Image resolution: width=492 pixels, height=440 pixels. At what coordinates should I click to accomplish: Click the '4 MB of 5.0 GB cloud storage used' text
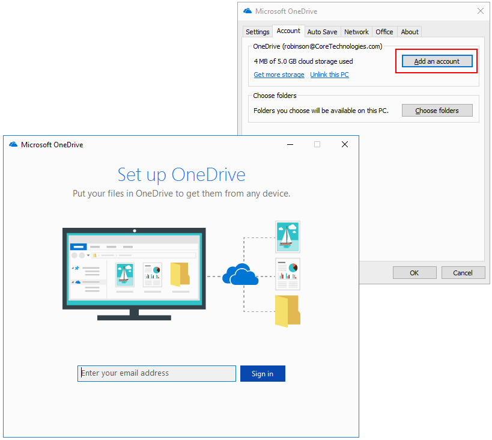click(303, 61)
